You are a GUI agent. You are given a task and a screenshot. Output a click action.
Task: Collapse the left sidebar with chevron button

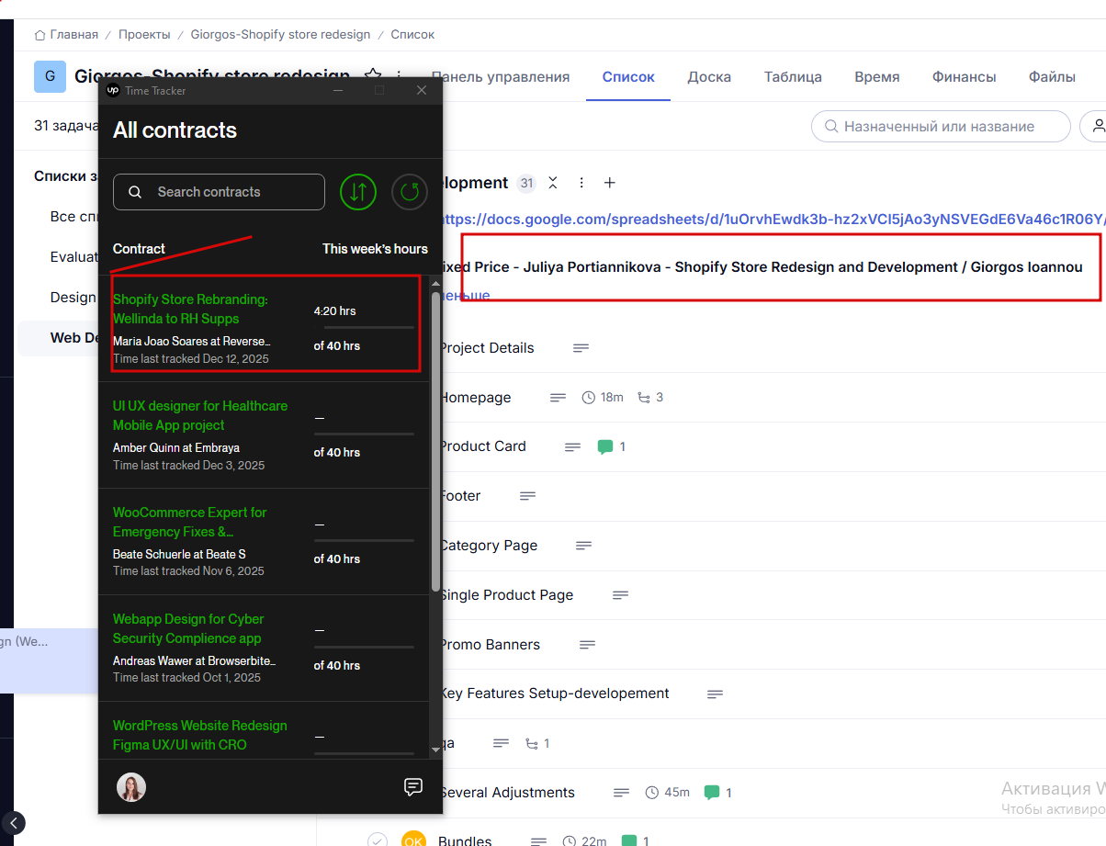pos(14,823)
